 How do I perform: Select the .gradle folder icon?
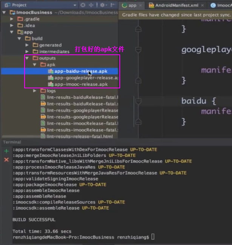(20, 19)
